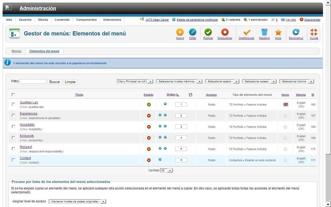331x207 pixels.
Task: Click the Reconstruir rebuild icon
Action: pos(296,32)
